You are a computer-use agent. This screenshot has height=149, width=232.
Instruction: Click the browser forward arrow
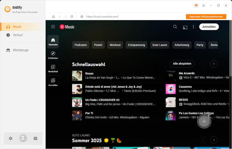[66, 17]
